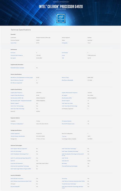
Task: Click the Intel AES New Instructions link
Action: (x=17, y=178)
